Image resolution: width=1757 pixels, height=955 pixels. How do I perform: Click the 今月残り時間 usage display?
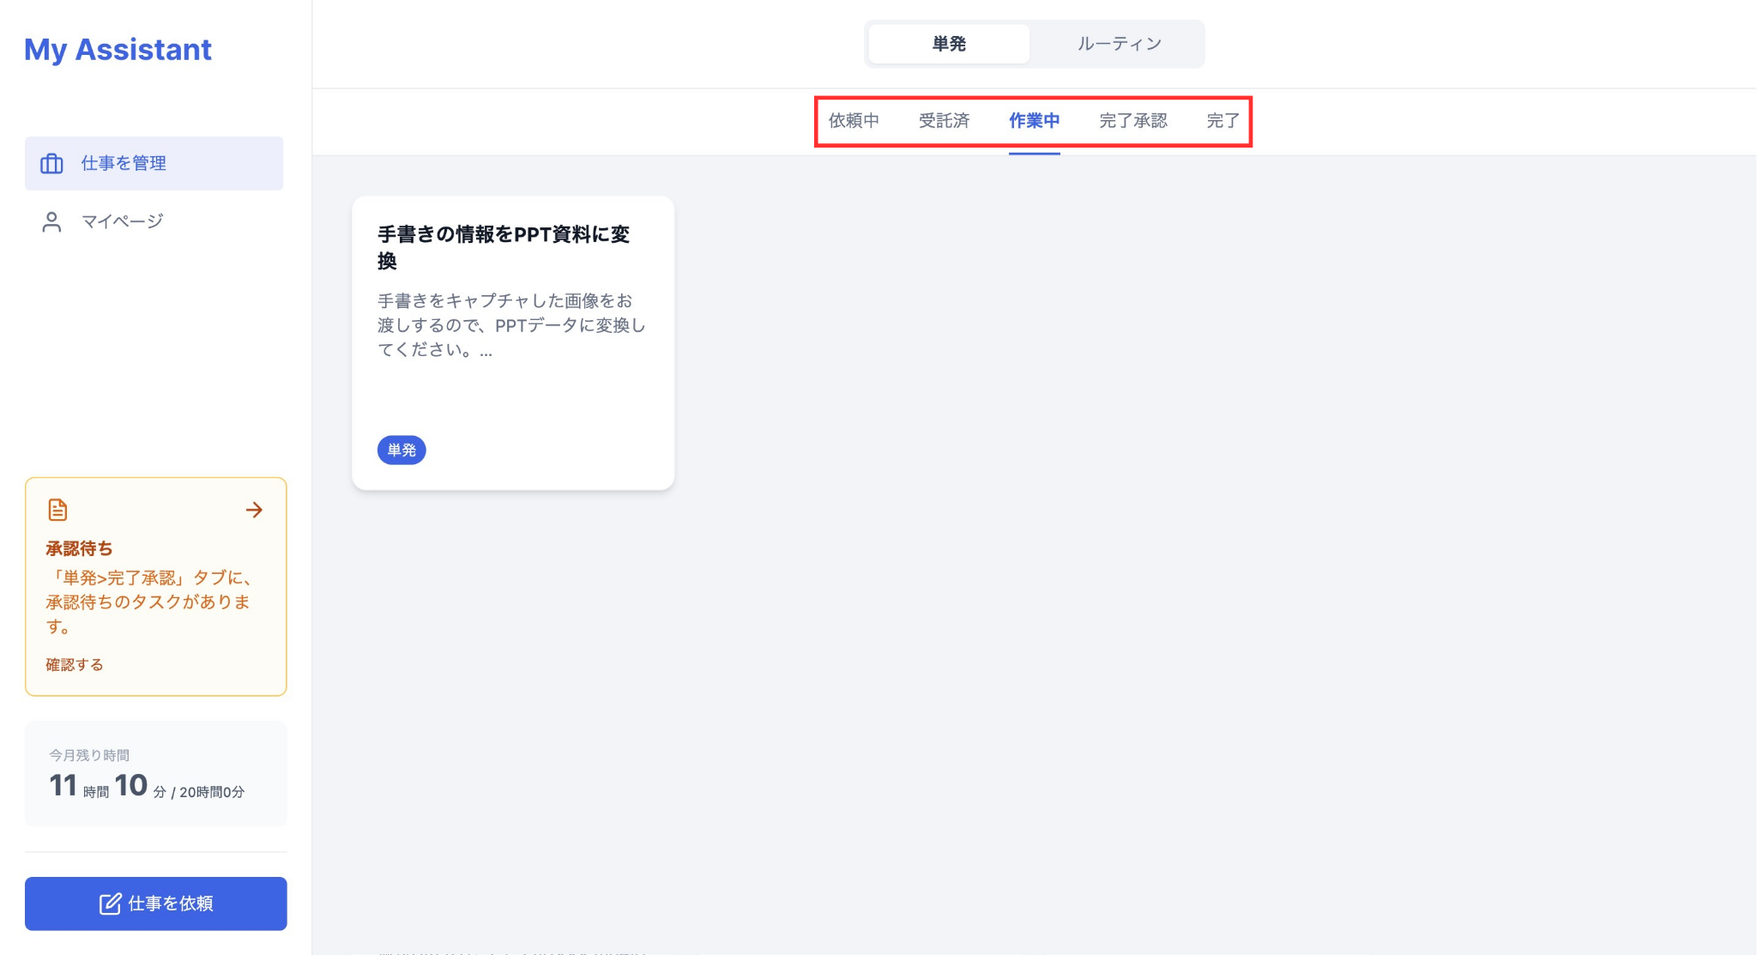tap(155, 773)
